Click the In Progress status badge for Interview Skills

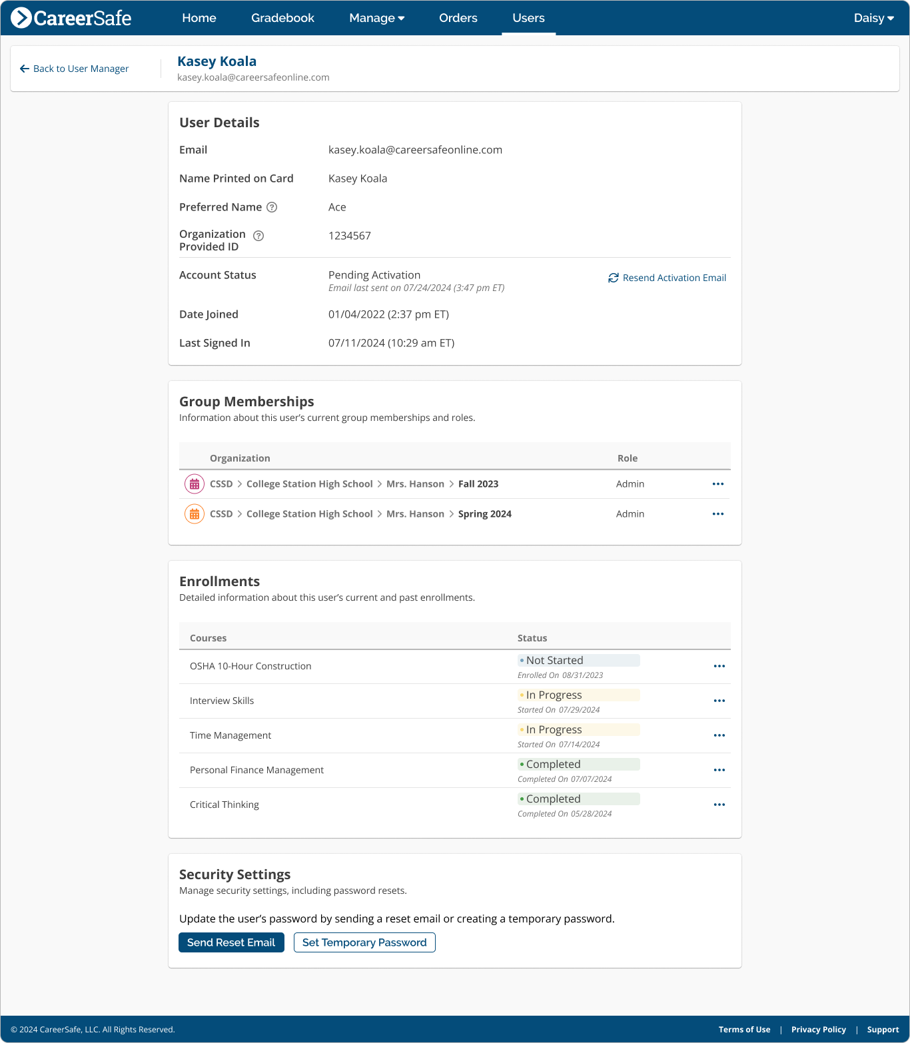(x=578, y=695)
